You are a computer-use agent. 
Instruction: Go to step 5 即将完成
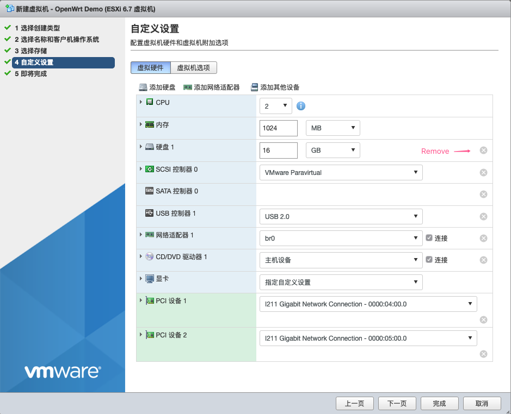point(30,74)
